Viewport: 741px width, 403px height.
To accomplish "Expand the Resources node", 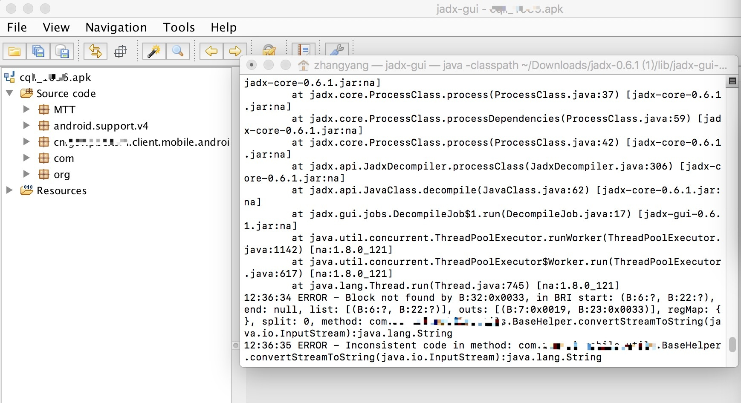I will 9,190.
